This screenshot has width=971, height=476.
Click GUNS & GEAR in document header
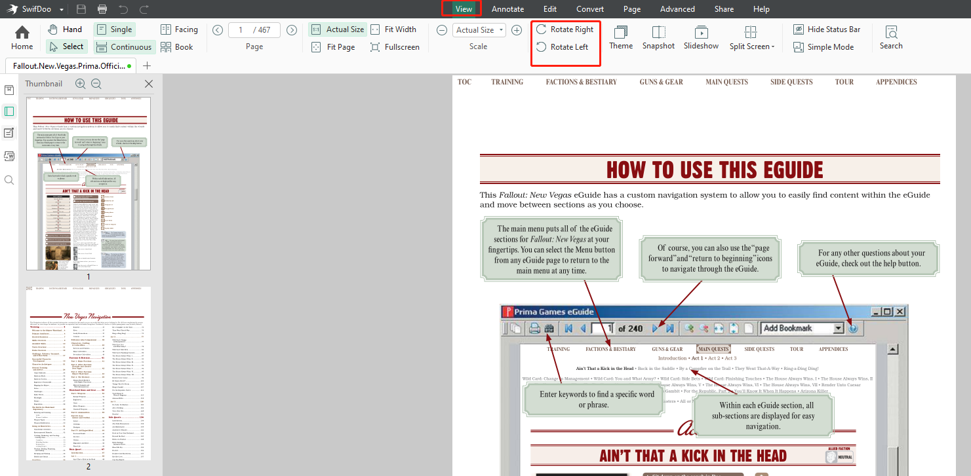661,82
